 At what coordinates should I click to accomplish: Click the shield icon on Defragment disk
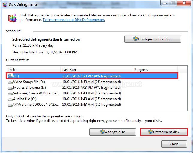[x=150, y=132]
